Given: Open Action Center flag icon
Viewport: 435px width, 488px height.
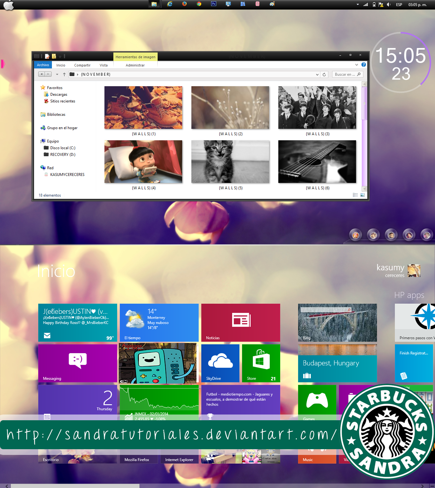Looking at the screenshot, I should [381, 4].
